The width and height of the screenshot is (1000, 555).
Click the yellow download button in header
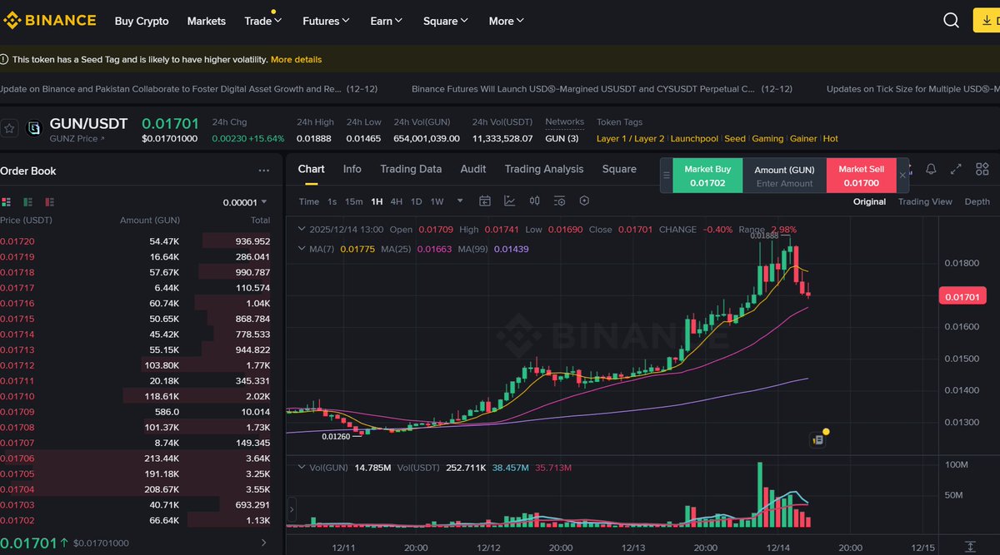987,21
